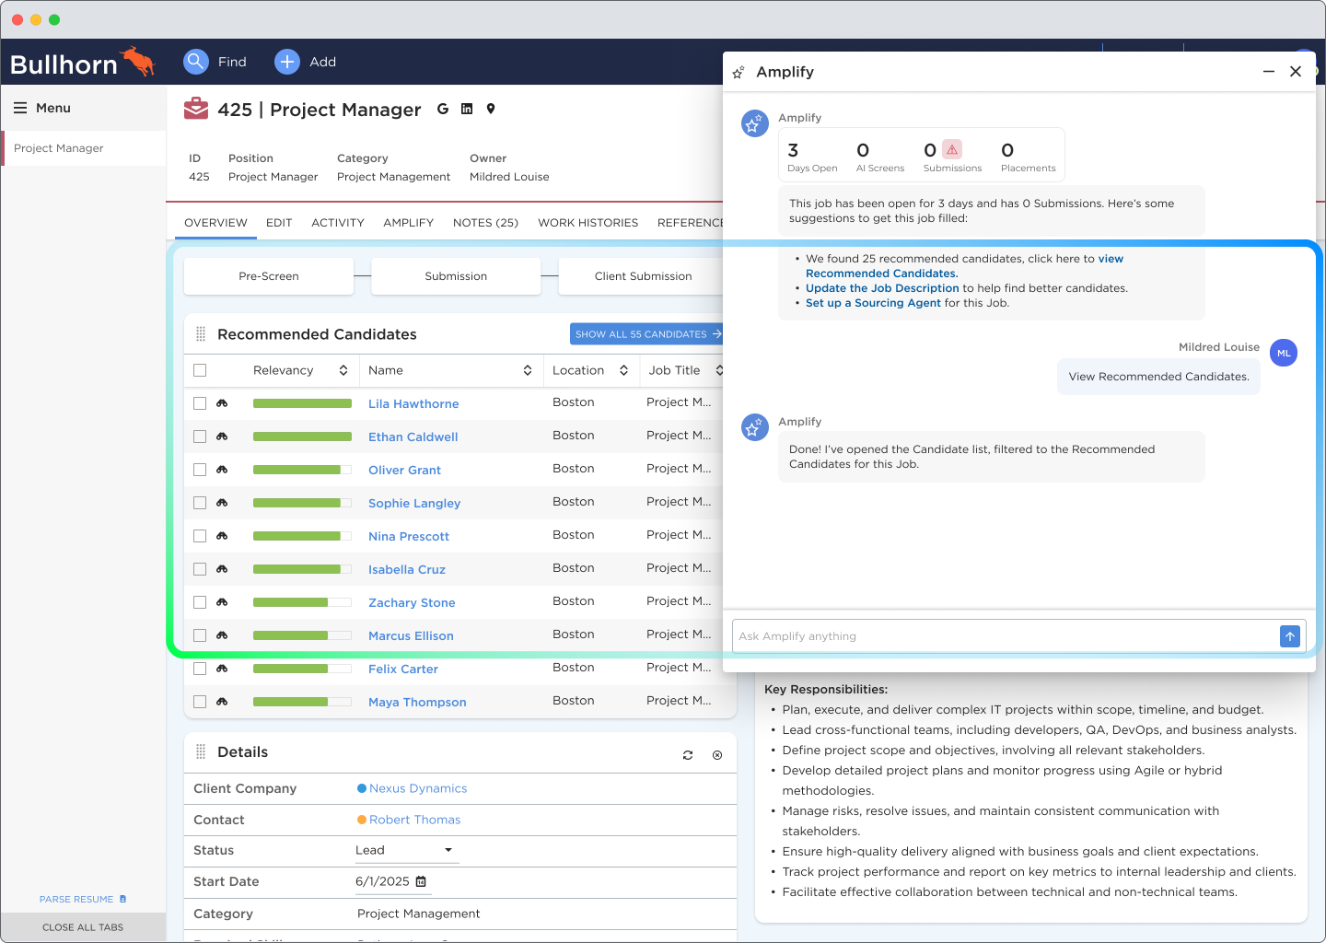Screen dimensions: 1326x943
Task: Click the Amplify send arrow button
Action: pos(1289,636)
